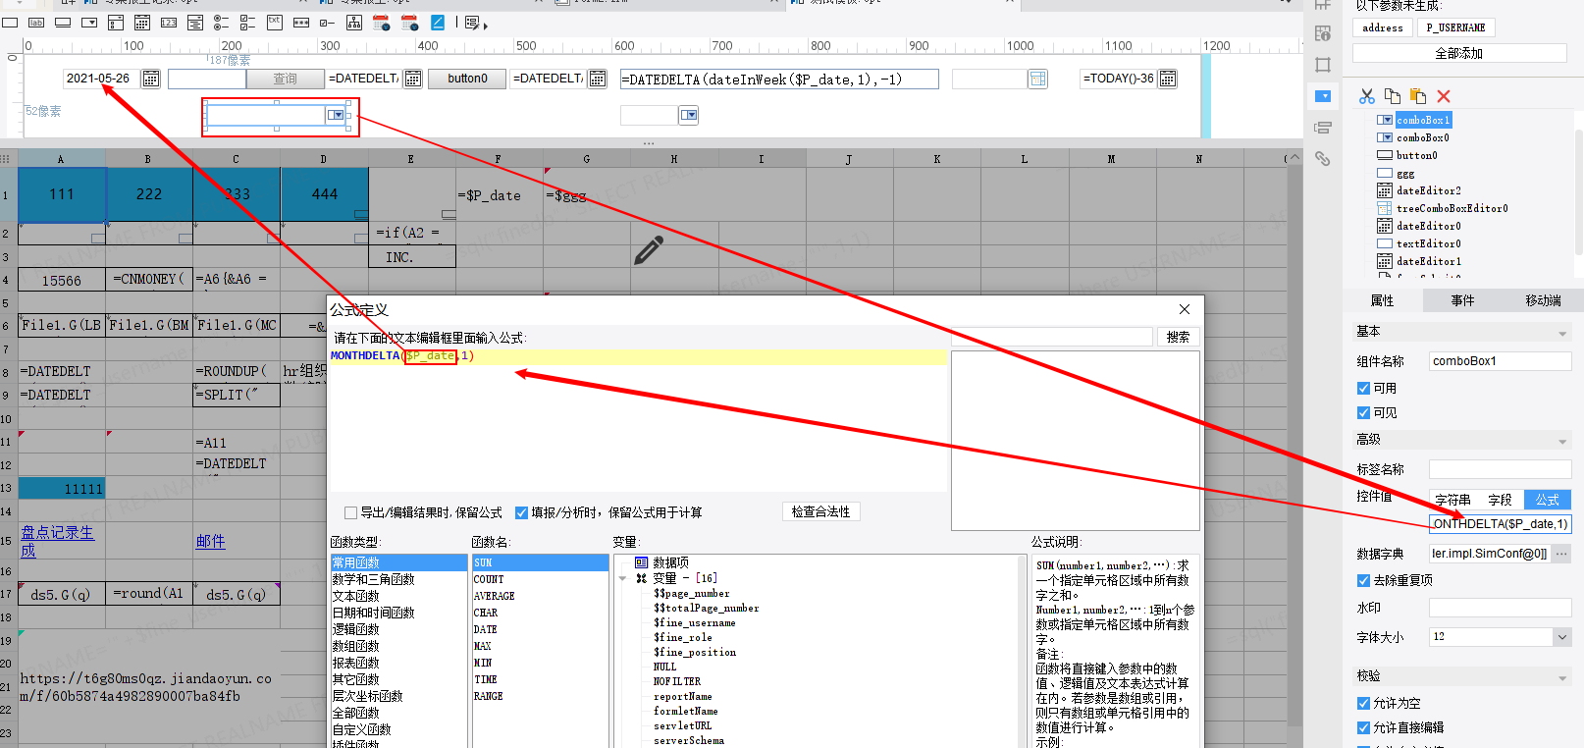This screenshot has width=1584, height=748.
Task: Toggle the 允许为空 allow empty checkbox
Action: click(x=1363, y=704)
